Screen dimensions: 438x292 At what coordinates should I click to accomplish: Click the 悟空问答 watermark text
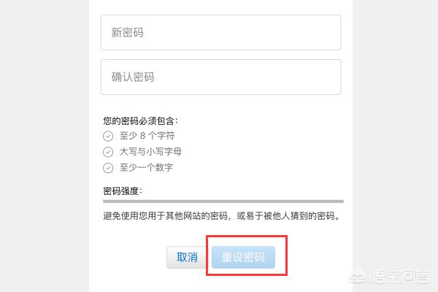click(400, 277)
